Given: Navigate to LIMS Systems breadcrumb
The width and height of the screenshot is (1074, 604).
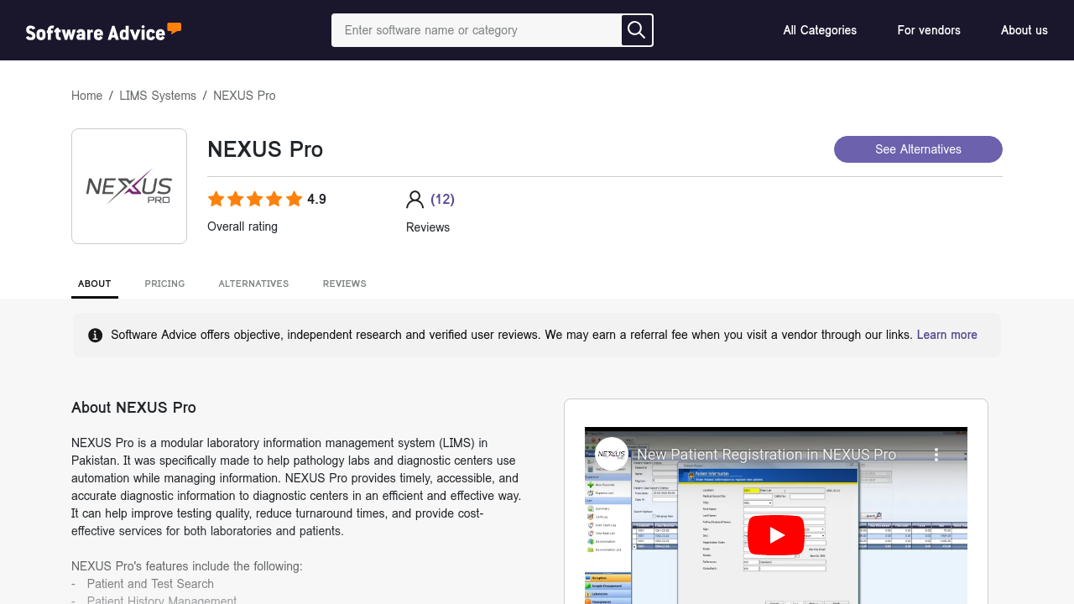Looking at the screenshot, I should (x=158, y=96).
